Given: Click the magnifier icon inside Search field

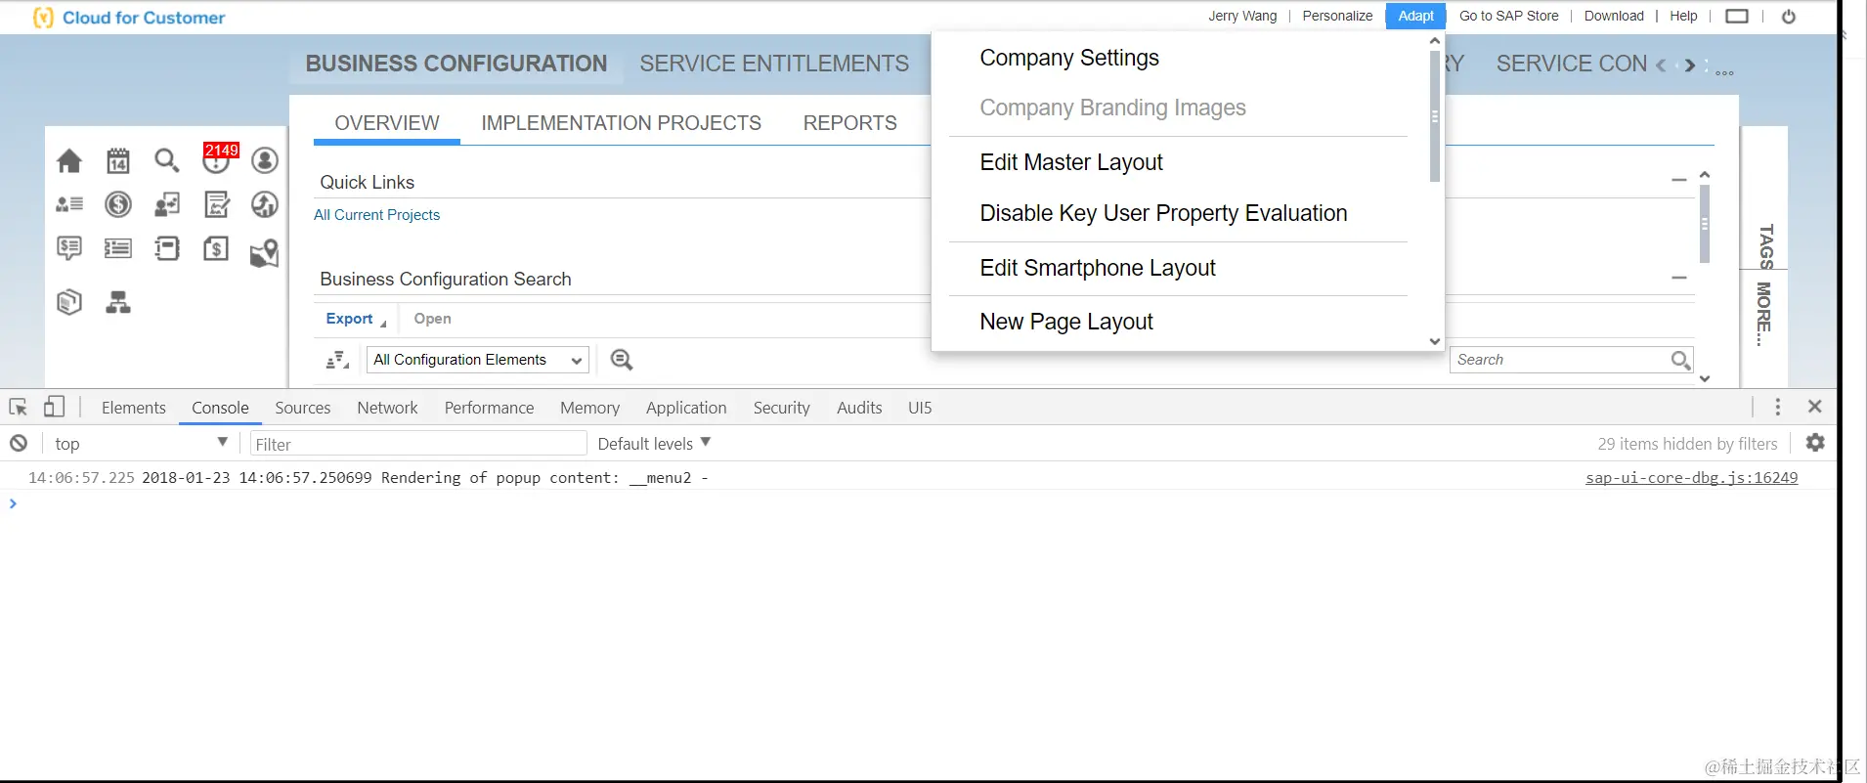Looking at the screenshot, I should pyautogui.click(x=1680, y=360).
